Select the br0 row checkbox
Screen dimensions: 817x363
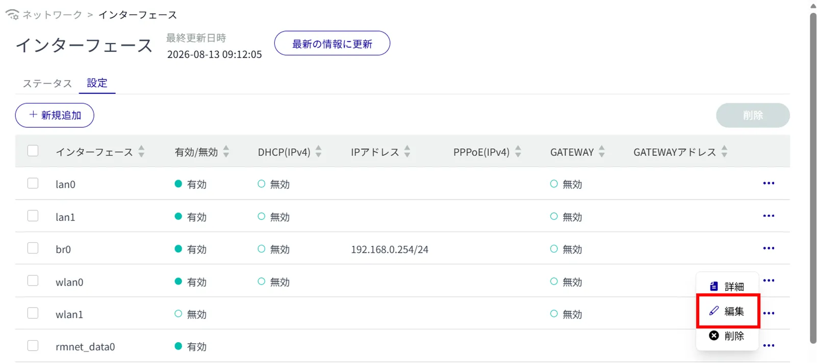point(33,248)
